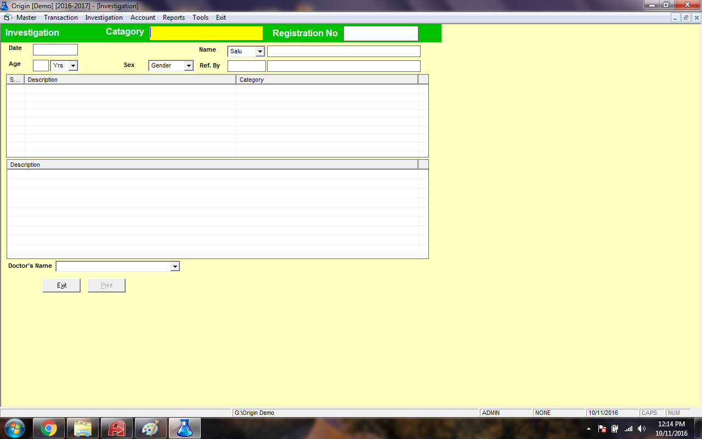Open the Transaction menu
This screenshot has width=702, height=439.
click(x=61, y=18)
